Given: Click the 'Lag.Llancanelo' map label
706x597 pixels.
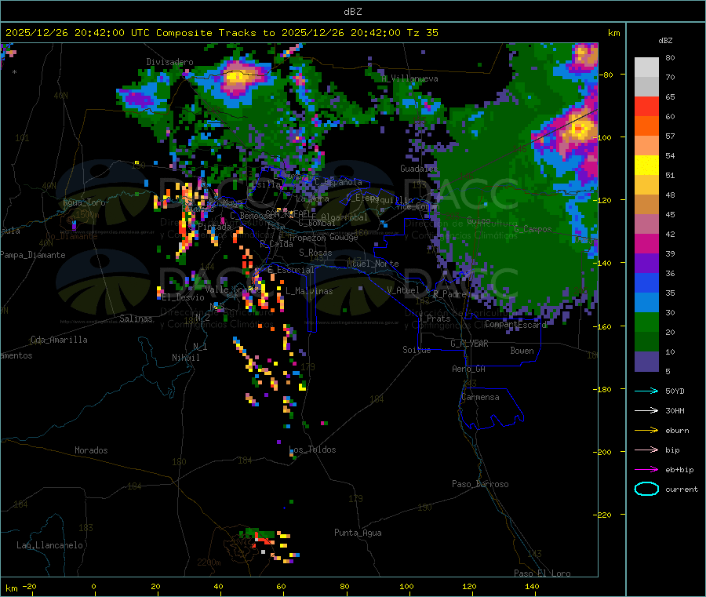Looking at the screenshot, I should 49,545.
